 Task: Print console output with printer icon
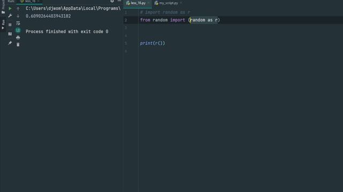click(x=18, y=38)
